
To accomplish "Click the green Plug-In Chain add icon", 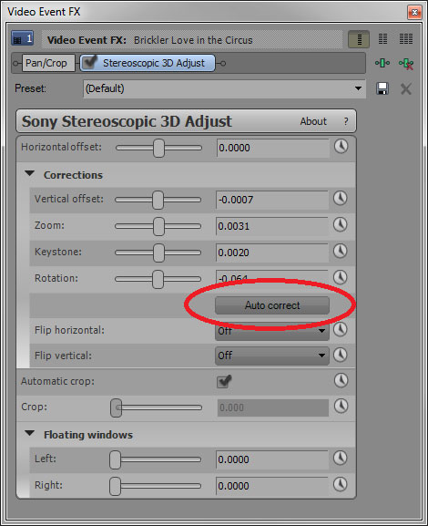I will click(x=382, y=63).
